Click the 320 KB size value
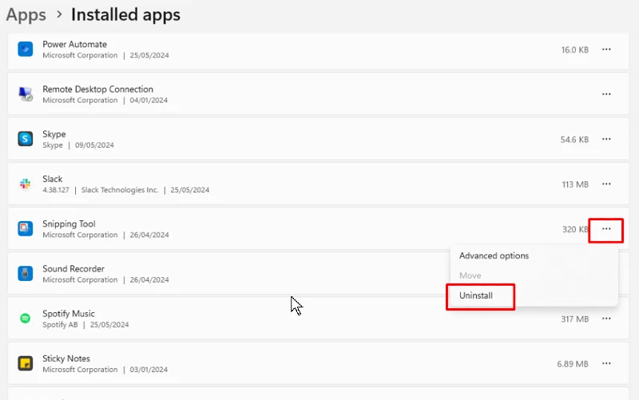Screen dimensions: 639x400 (575, 229)
